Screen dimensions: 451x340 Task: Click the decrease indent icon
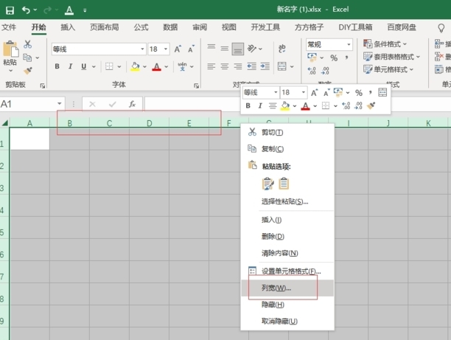point(252,66)
